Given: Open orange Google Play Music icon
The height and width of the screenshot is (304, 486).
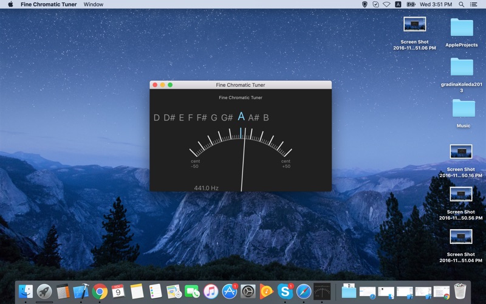Looking at the screenshot, I should pyautogui.click(x=267, y=292).
